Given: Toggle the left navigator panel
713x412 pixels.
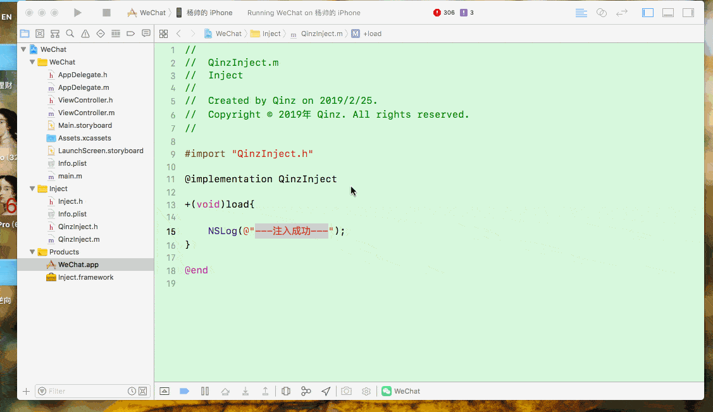Looking at the screenshot, I should [648, 13].
